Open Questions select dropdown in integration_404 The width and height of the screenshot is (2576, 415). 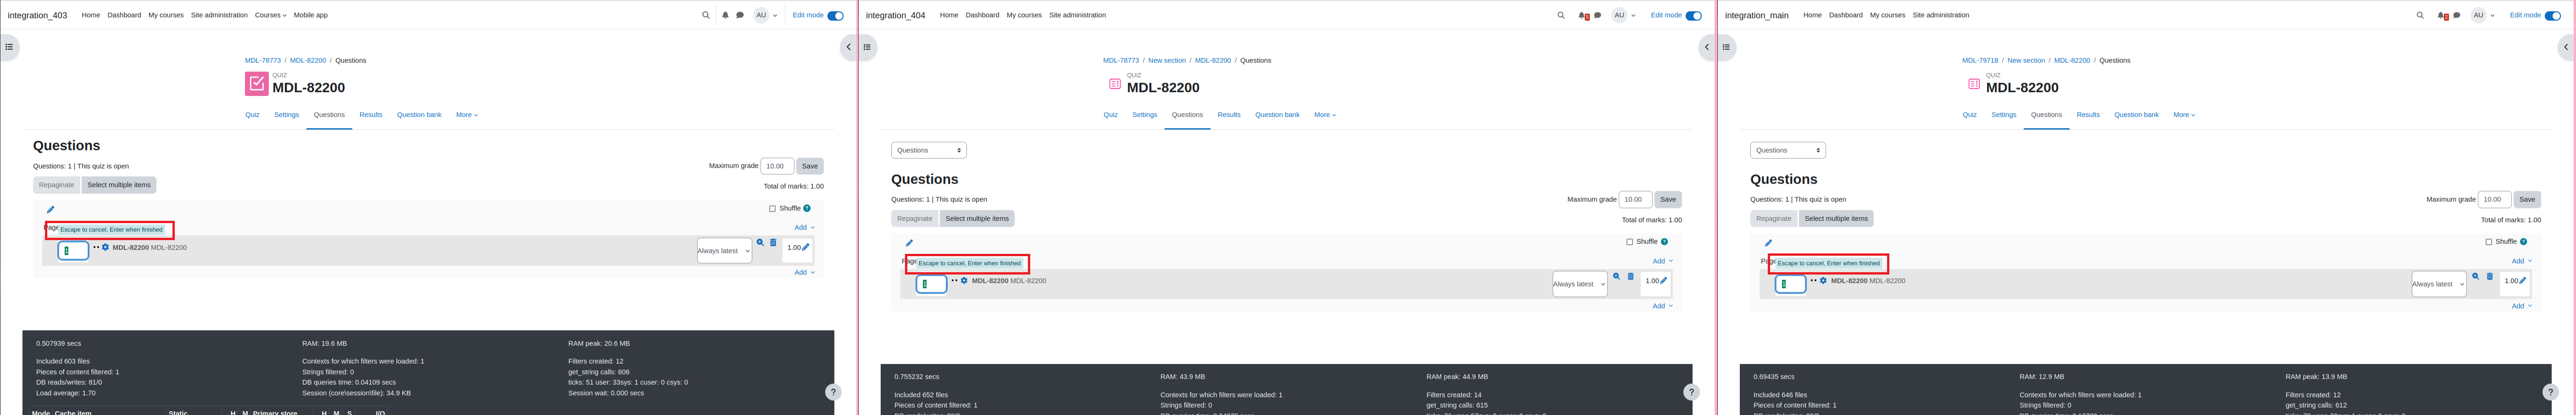tap(929, 150)
